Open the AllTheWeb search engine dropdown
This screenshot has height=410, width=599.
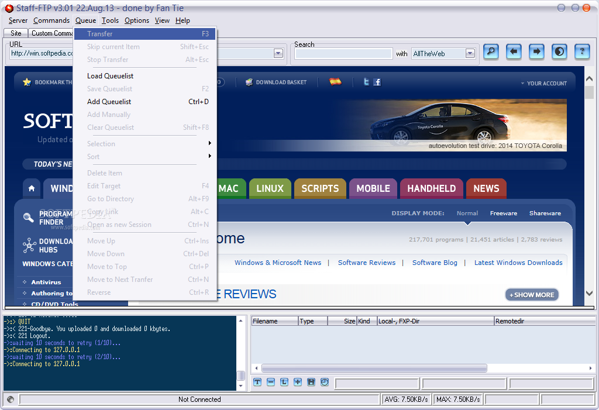coord(470,53)
